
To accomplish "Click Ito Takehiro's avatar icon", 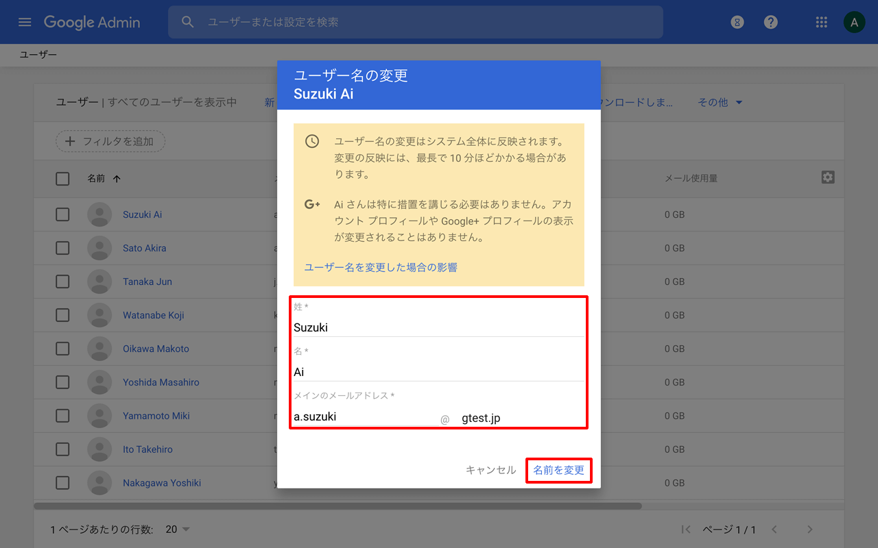I will click(99, 449).
